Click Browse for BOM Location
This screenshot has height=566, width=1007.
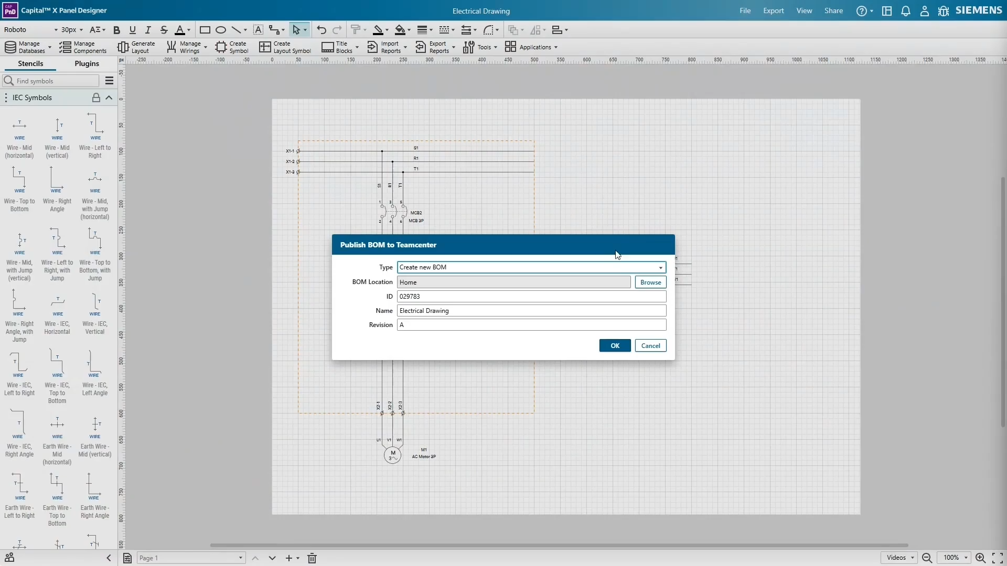pos(650,282)
